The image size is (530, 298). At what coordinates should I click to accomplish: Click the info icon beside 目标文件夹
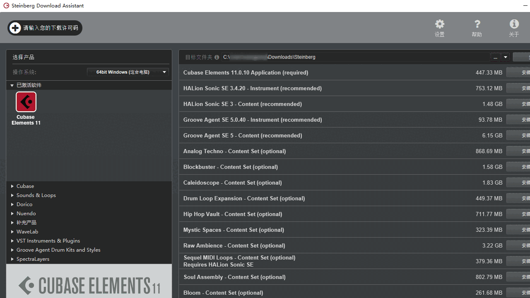tap(217, 57)
